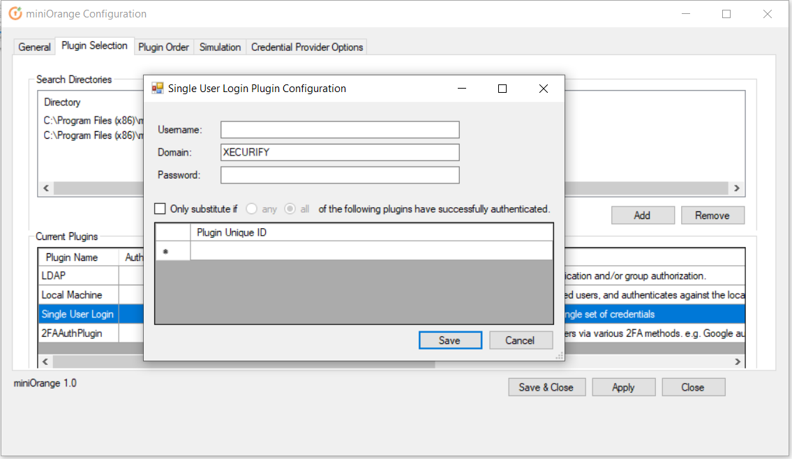Select the Single User Login plugin row
The width and height of the screenshot is (792, 459).
pyautogui.click(x=78, y=314)
